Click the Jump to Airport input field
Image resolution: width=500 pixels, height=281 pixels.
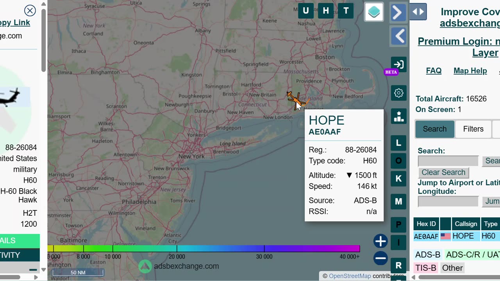(x=448, y=201)
